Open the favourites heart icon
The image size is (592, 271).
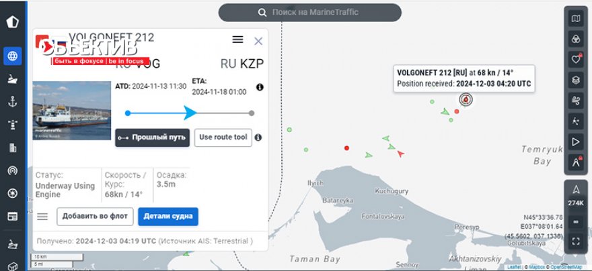[575, 59]
